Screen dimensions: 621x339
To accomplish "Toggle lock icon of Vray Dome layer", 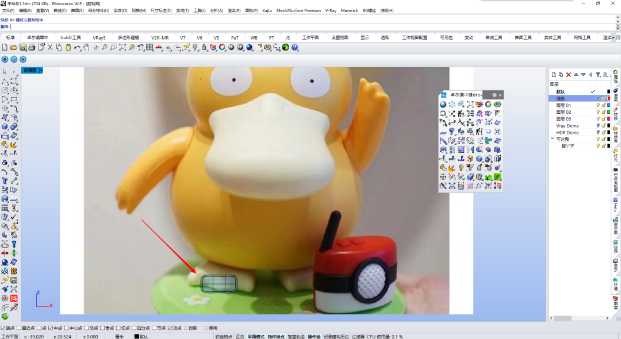I will [x=604, y=126].
